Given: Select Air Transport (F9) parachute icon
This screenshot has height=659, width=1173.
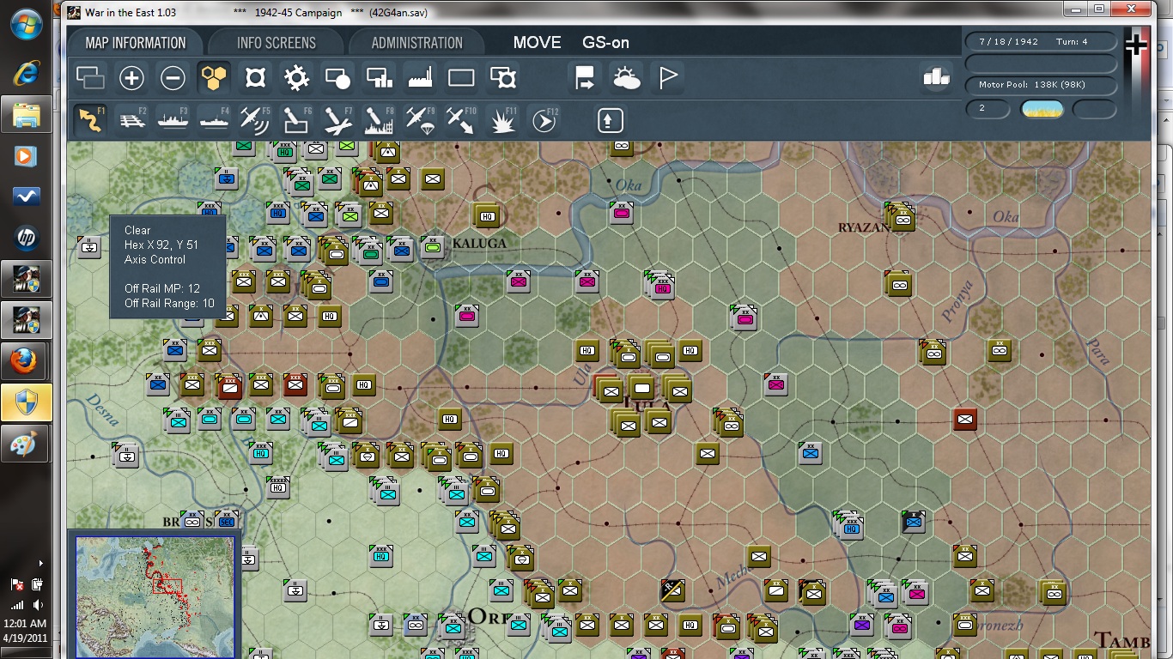Looking at the screenshot, I should [x=420, y=120].
